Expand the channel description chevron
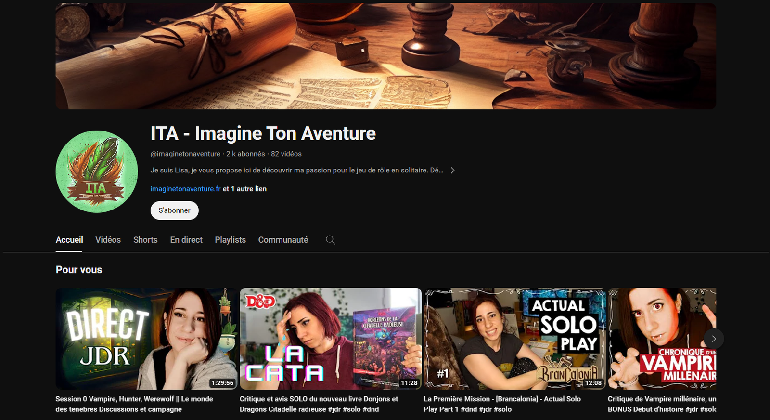Viewport: 770px width, 420px height. (452, 171)
